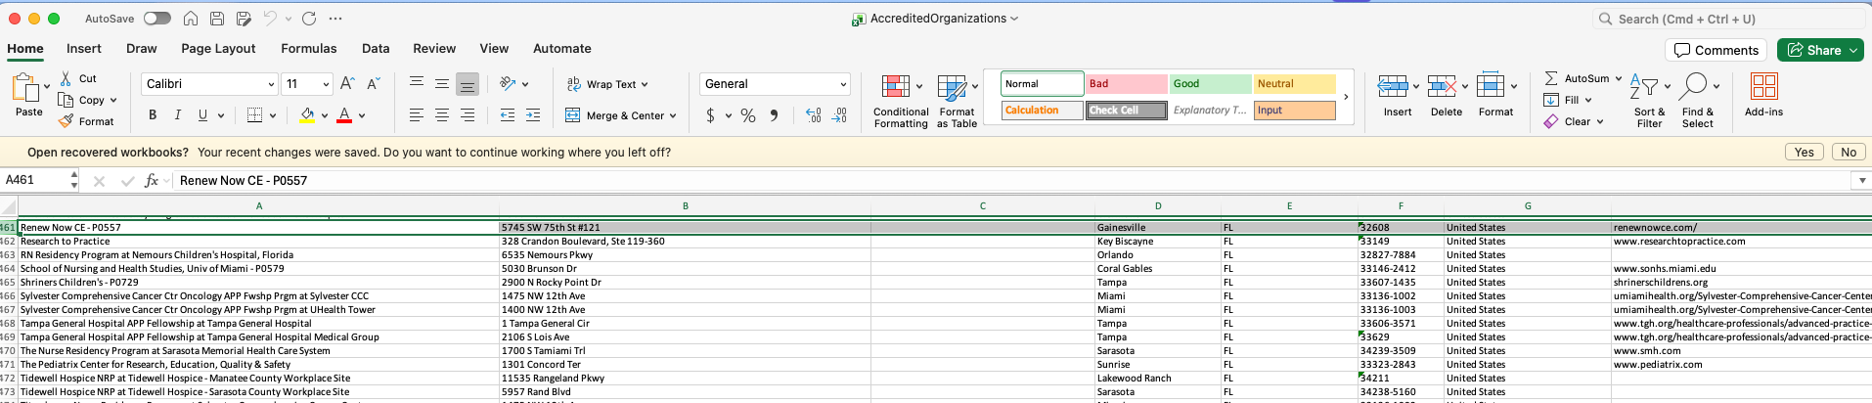Click Decrease Decimal icon
1872x403 pixels.
click(x=839, y=115)
